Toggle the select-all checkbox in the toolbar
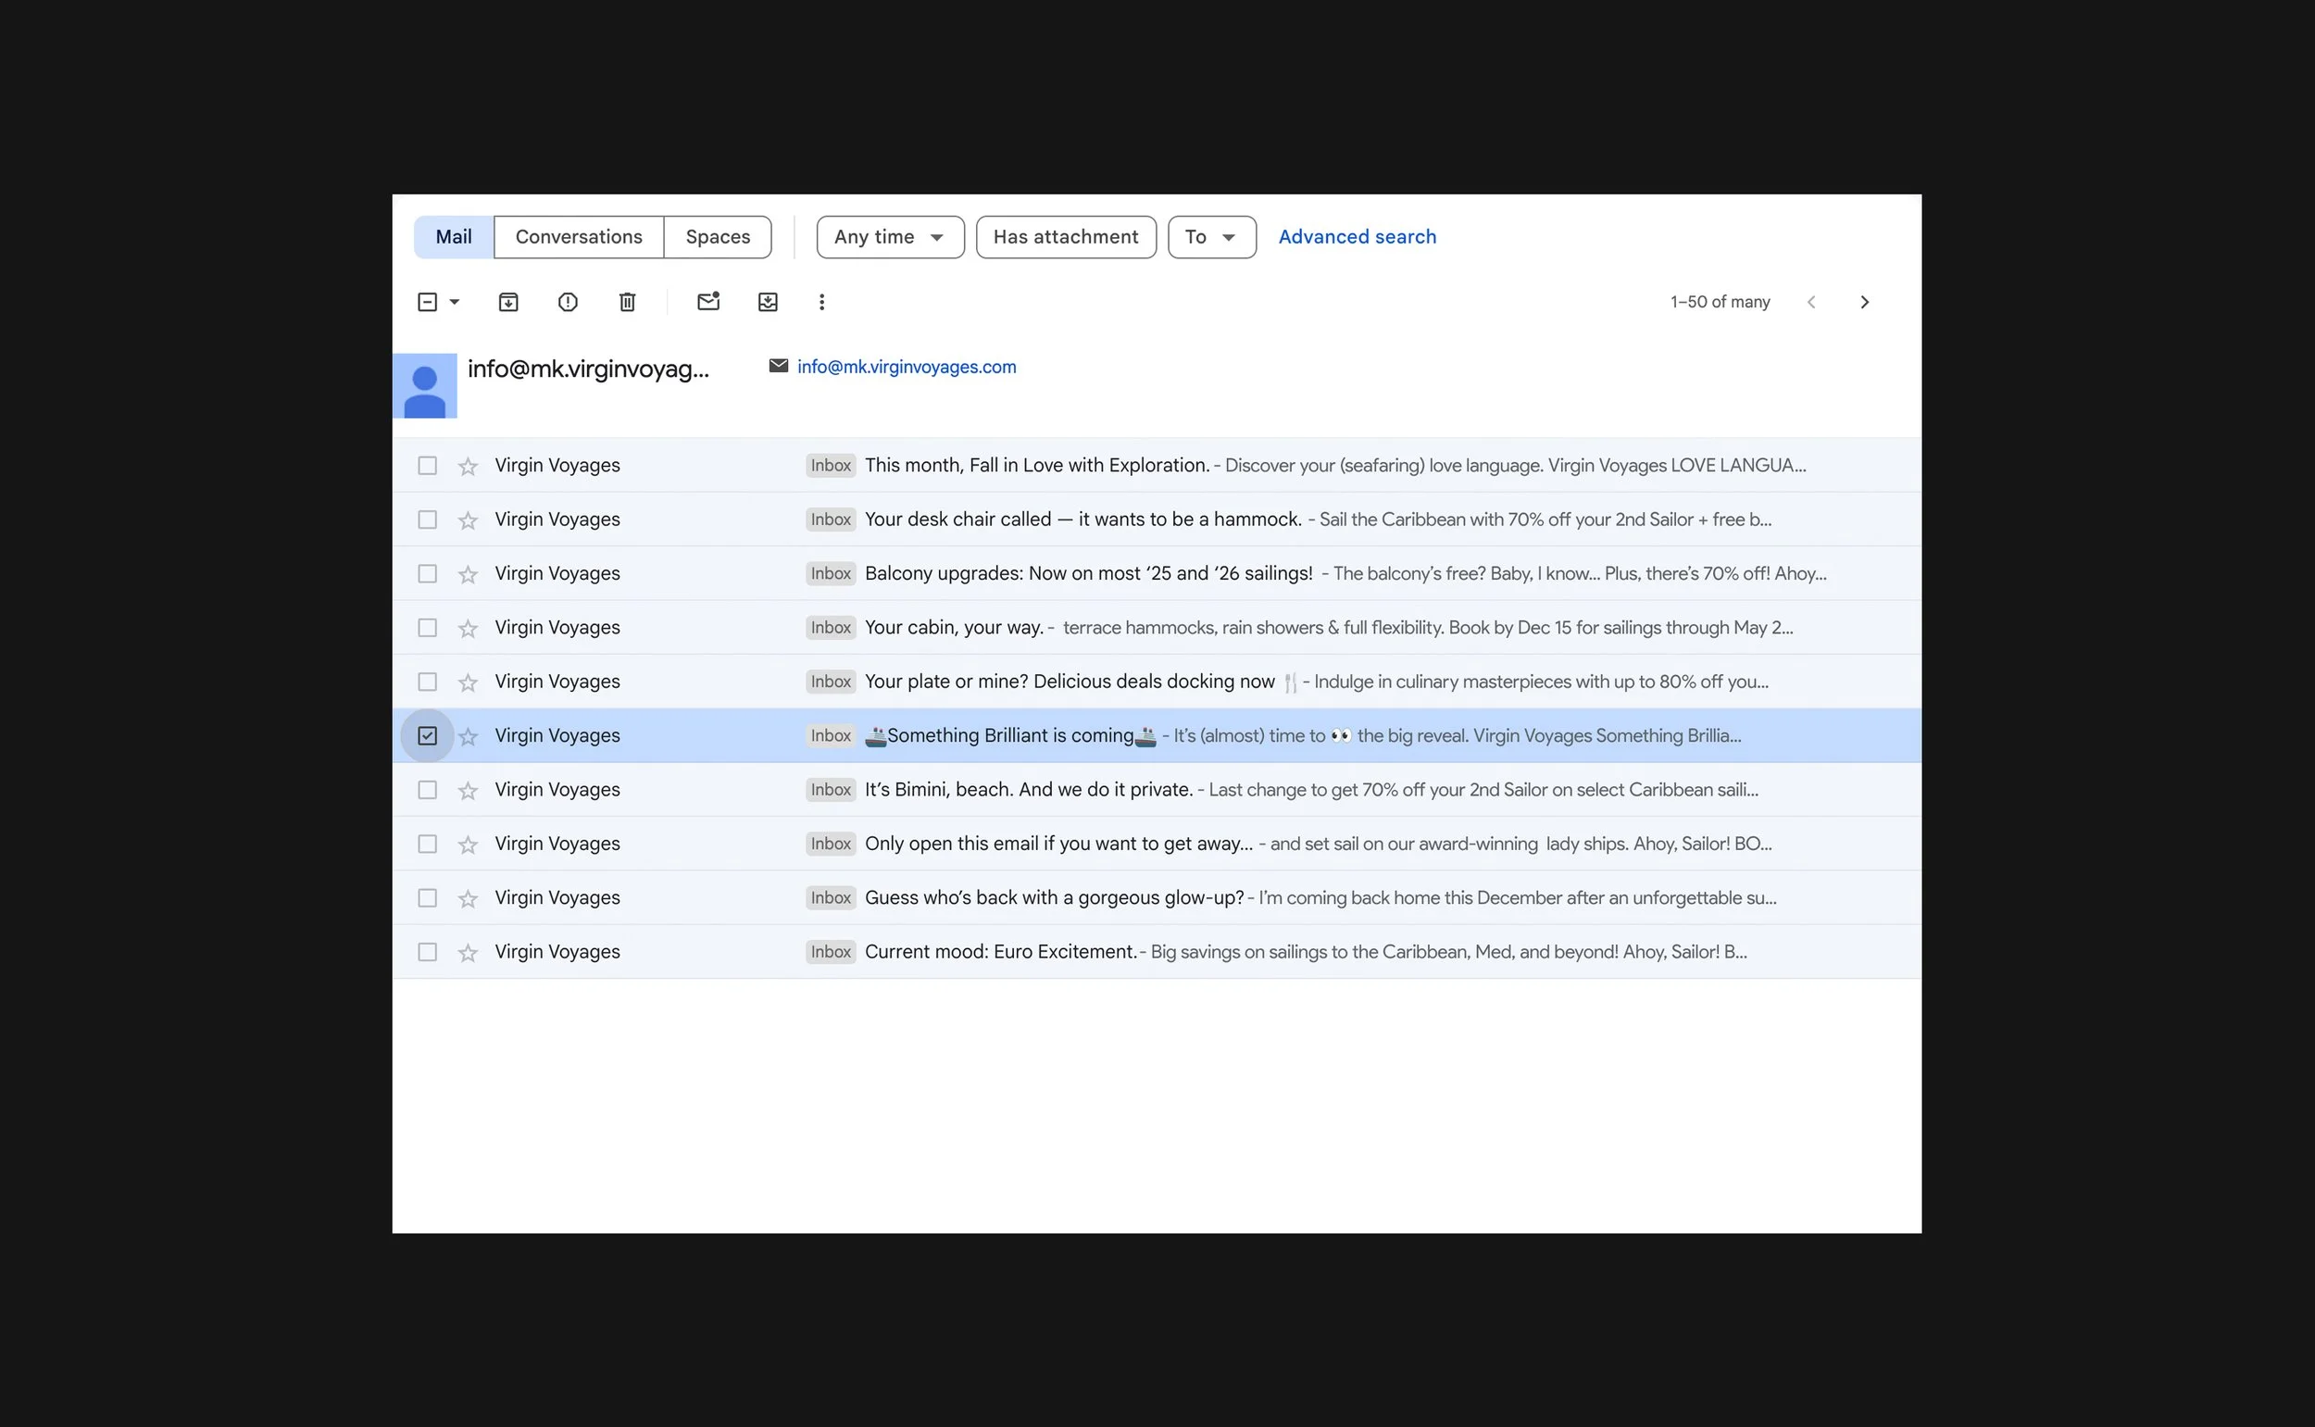2315x1427 pixels. [x=427, y=302]
